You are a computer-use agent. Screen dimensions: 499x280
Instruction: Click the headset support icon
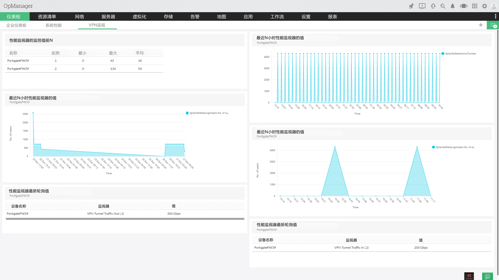[433, 6]
